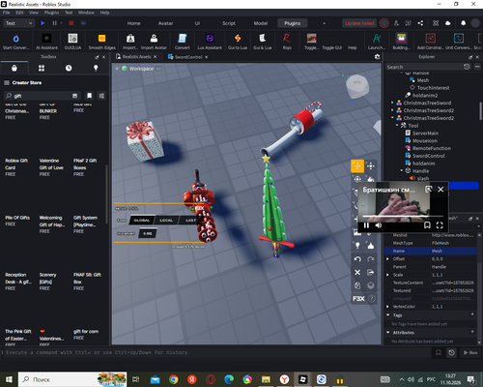Switch to the Home ribbon tab
The image size is (483, 387).
133,23
